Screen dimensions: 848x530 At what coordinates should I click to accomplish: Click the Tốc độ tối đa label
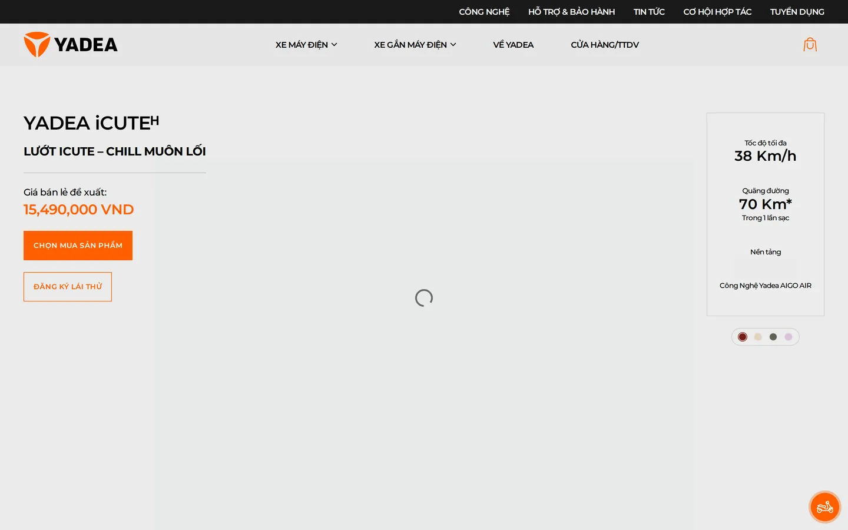[766, 143]
